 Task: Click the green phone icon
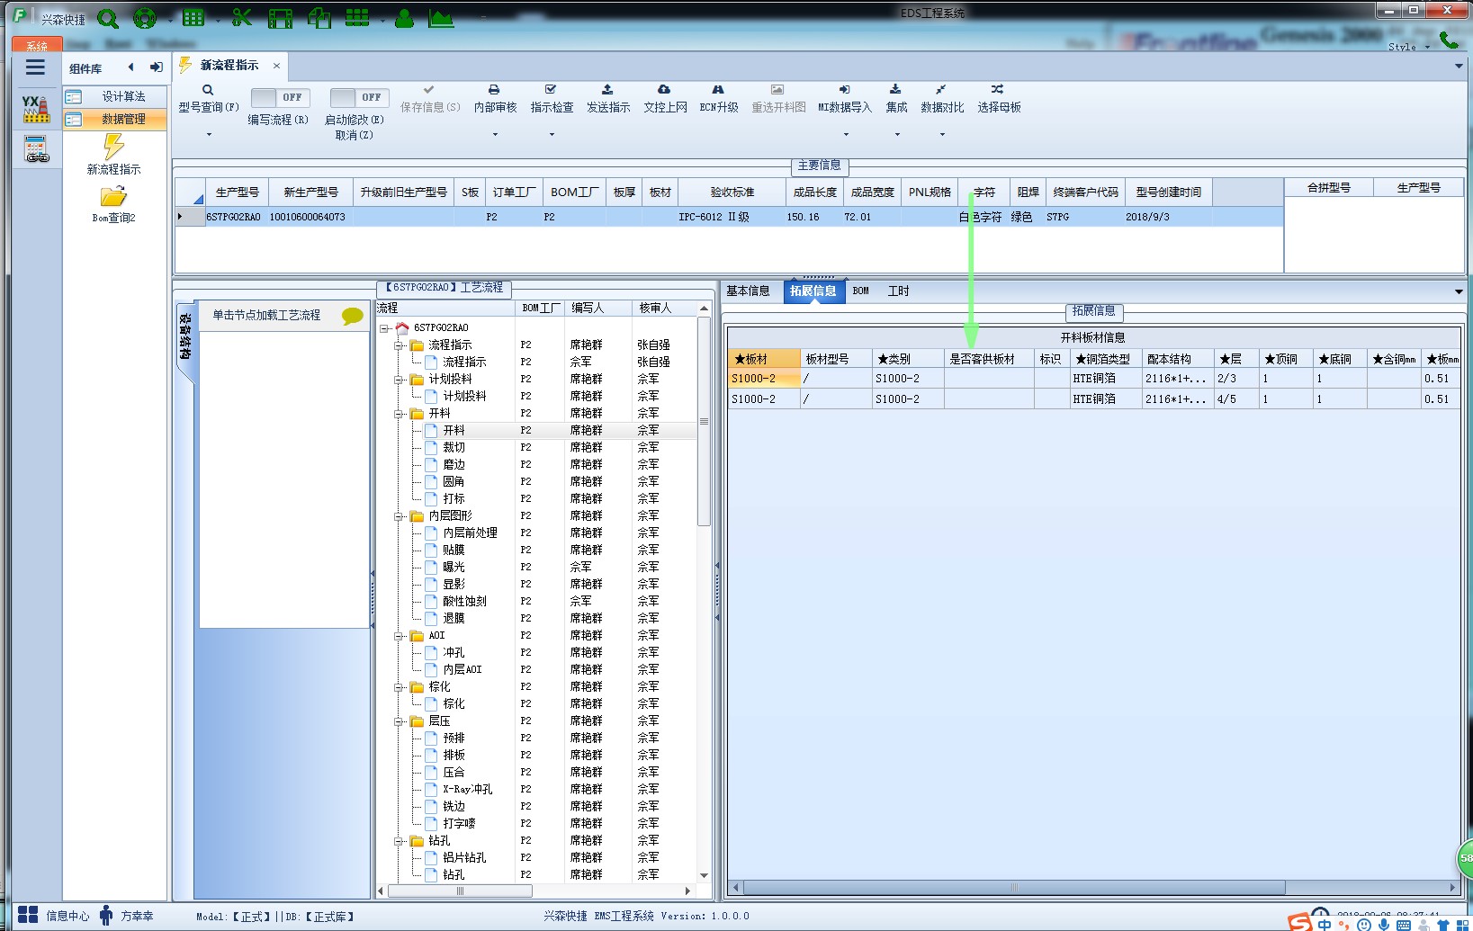point(1449,40)
